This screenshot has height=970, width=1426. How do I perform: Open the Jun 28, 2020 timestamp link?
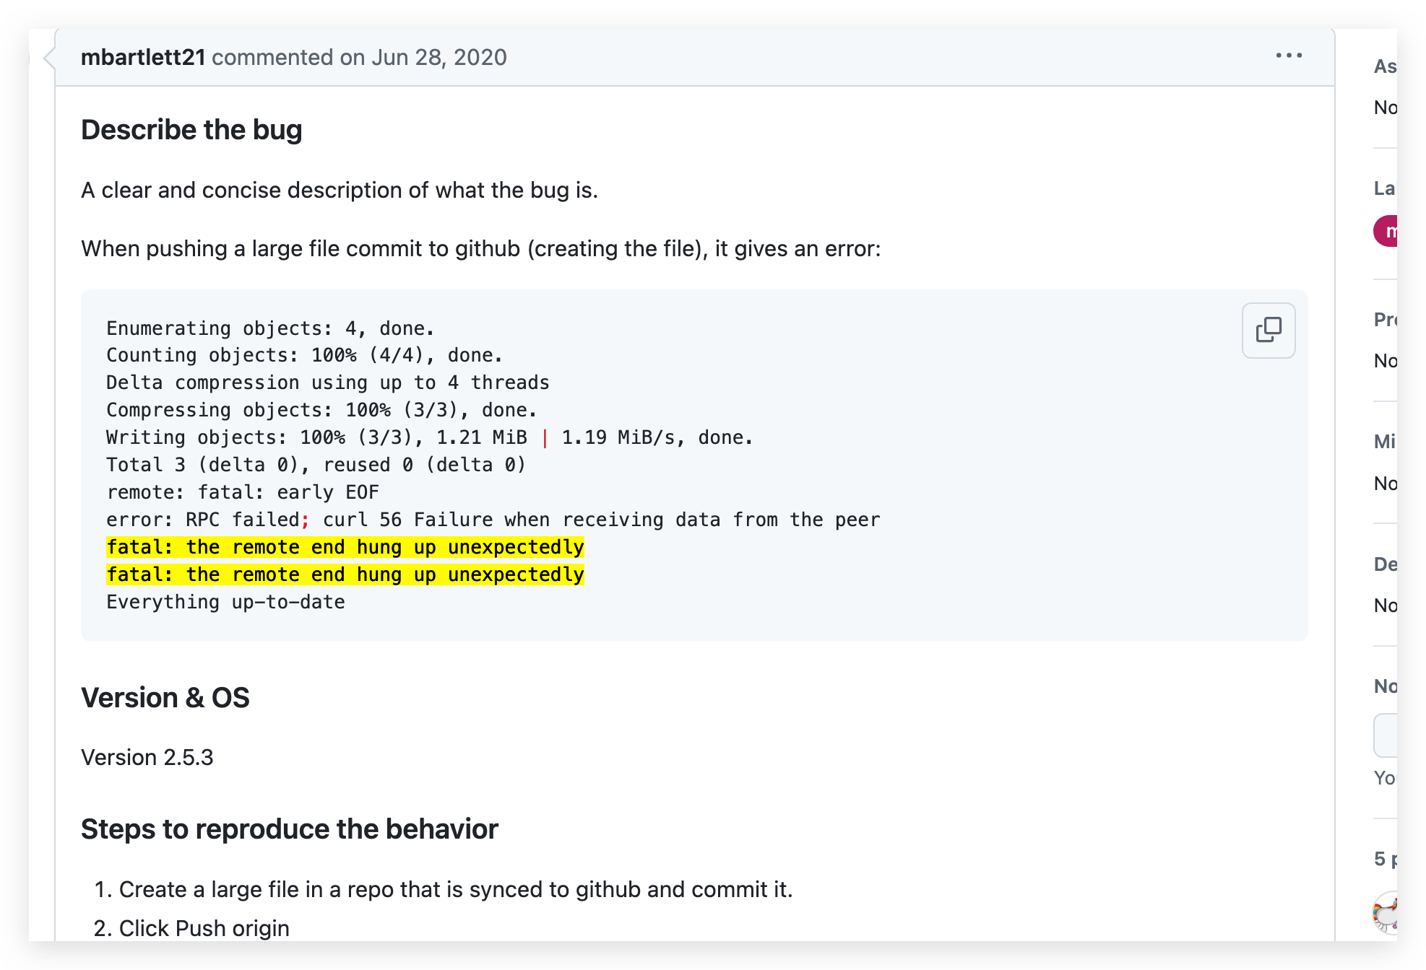click(x=438, y=57)
